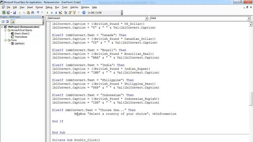The image size is (253, 142).
Task: Click the ElseIf "Indonesian" code line
Action: (x=93, y=95)
